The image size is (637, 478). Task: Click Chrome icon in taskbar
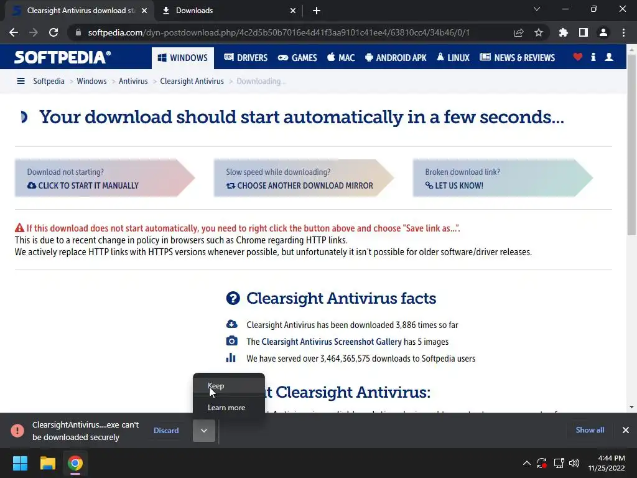75,463
